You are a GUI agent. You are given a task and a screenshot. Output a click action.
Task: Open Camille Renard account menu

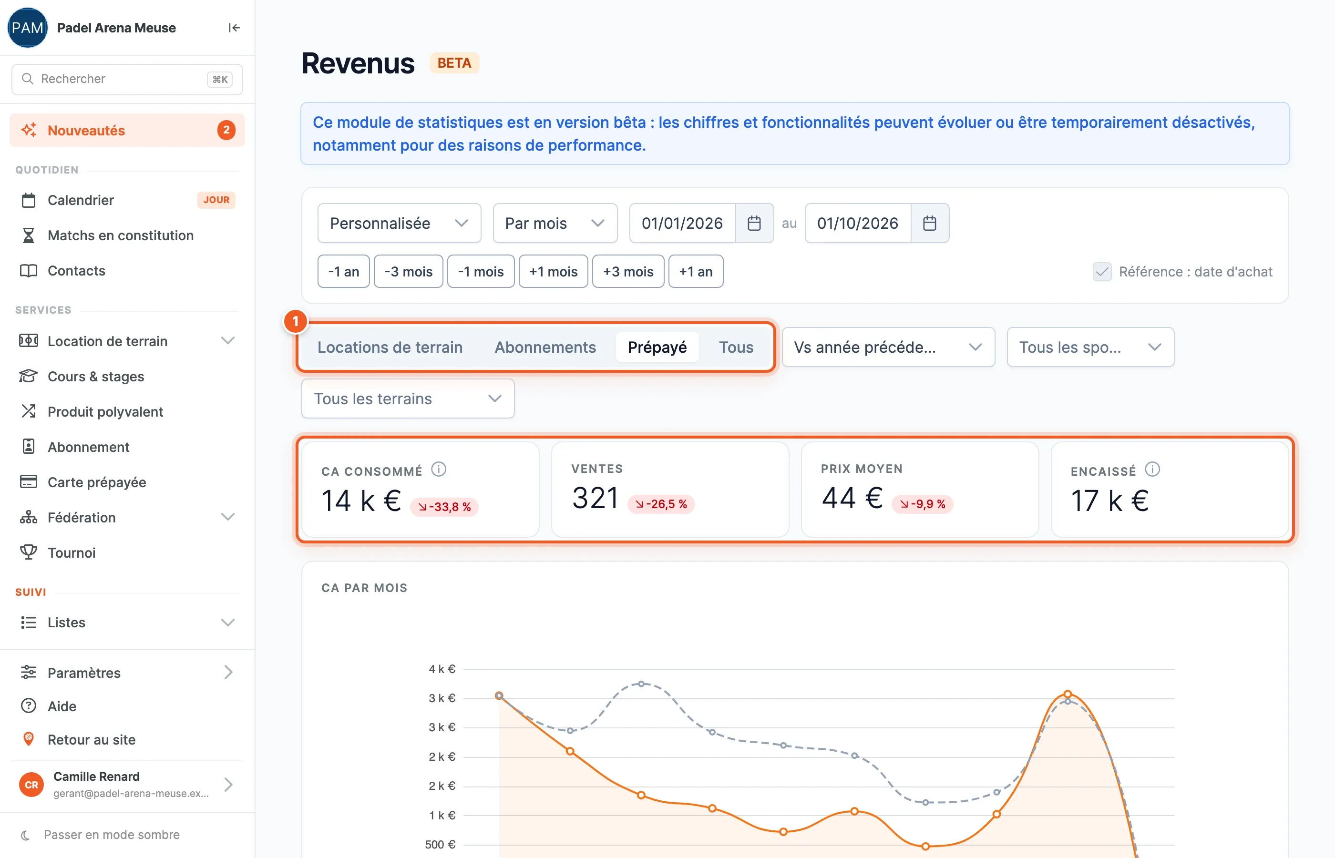[127, 785]
